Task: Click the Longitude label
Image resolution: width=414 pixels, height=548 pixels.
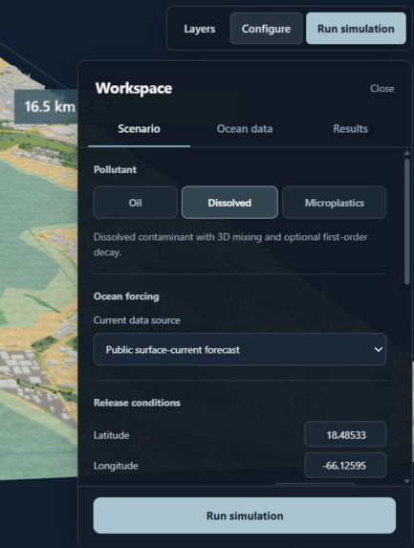Action: click(x=116, y=466)
